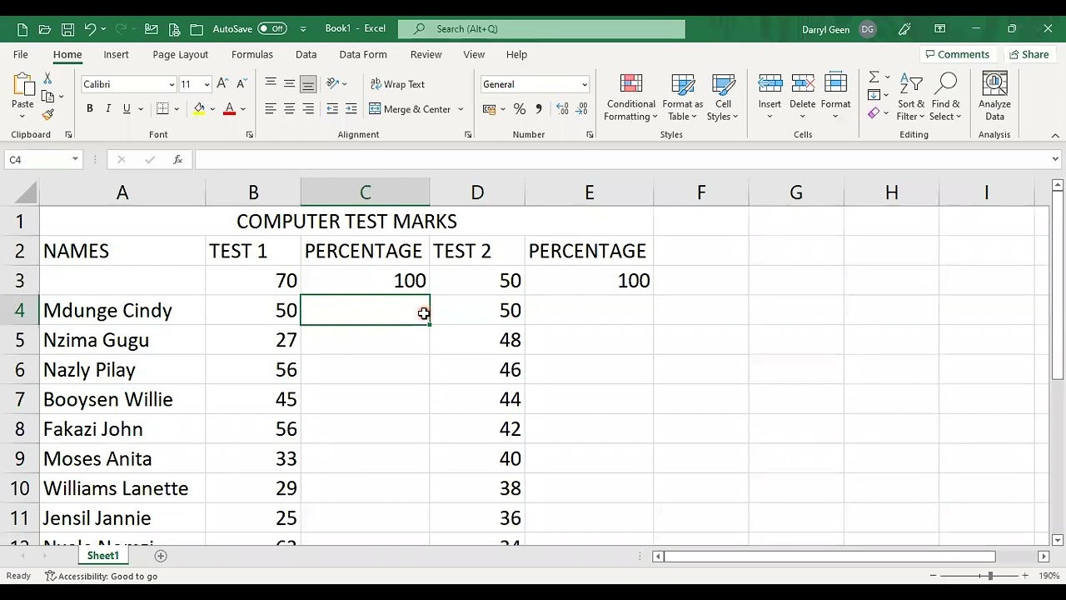Switch to the Insert tab
This screenshot has height=600, width=1066.
pyautogui.click(x=116, y=54)
